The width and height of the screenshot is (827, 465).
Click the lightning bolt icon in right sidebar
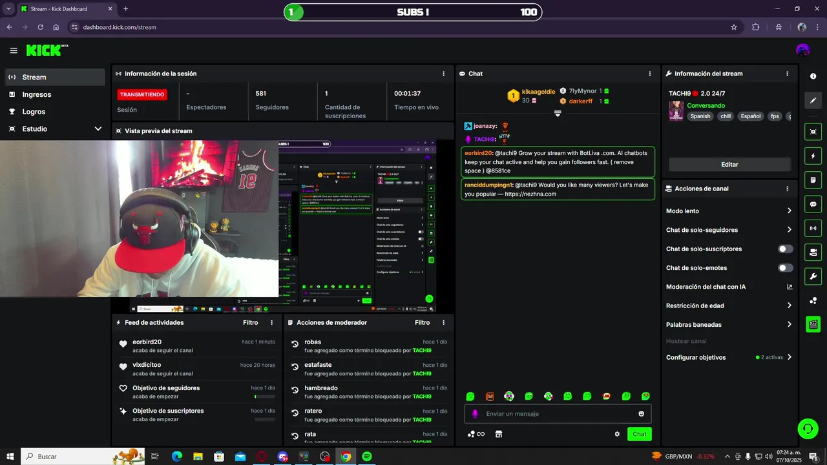coord(813,156)
